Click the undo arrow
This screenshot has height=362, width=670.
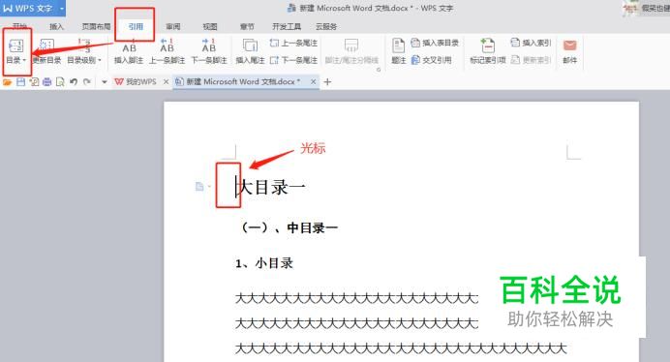point(74,82)
